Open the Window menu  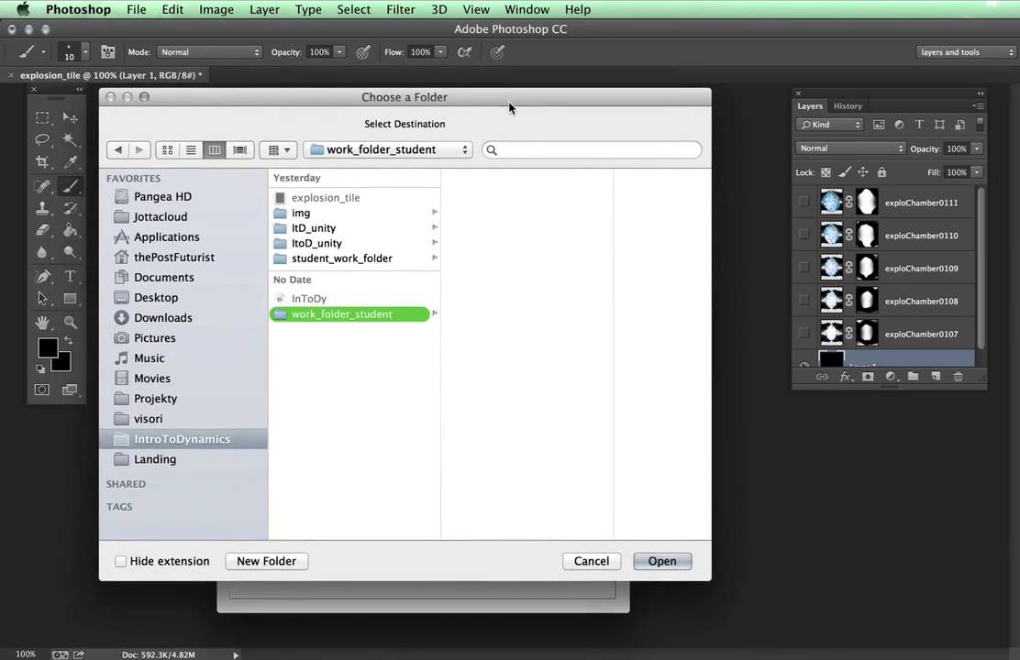pyautogui.click(x=527, y=10)
